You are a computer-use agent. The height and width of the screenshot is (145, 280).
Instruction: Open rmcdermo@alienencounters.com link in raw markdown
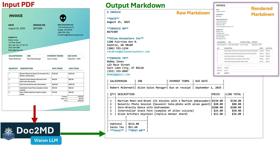pyautogui.click(x=128, y=52)
